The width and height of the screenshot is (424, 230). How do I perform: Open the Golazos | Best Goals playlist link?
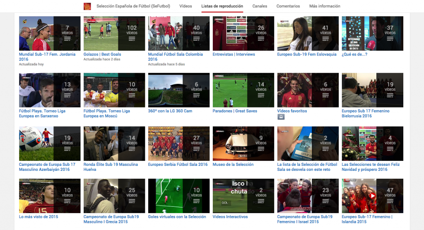point(102,54)
